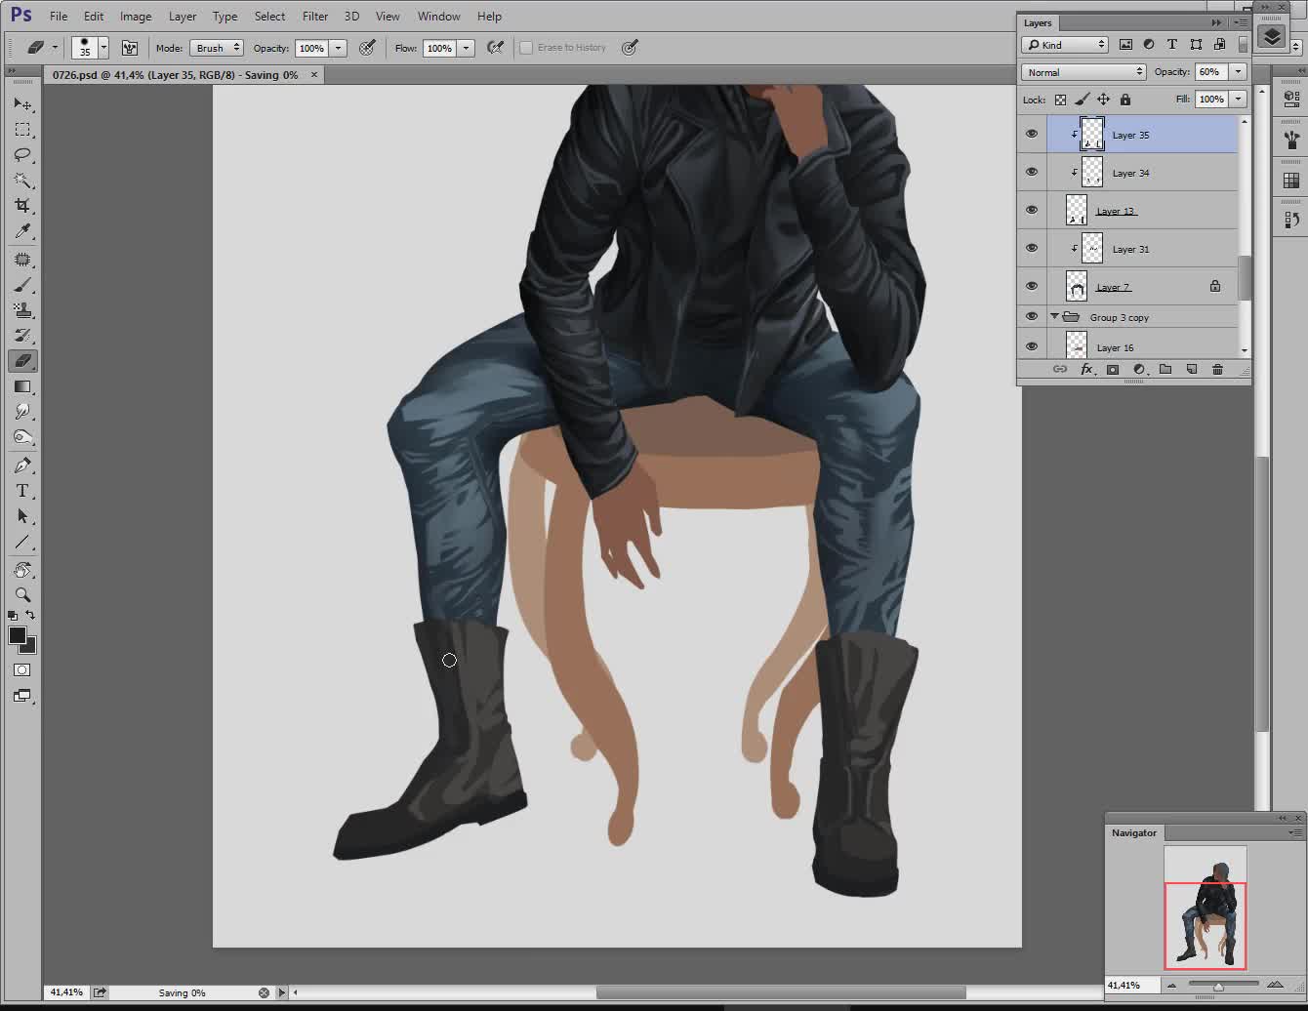Add a layer mask
Viewport: 1308px width, 1011px height.
pos(1113,369)
